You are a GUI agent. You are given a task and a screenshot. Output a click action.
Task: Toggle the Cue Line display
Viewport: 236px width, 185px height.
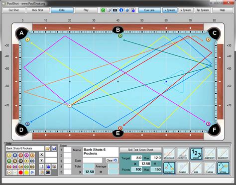149,10
